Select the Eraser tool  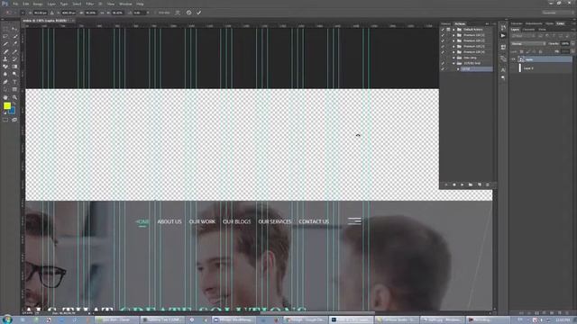point(5,67)
